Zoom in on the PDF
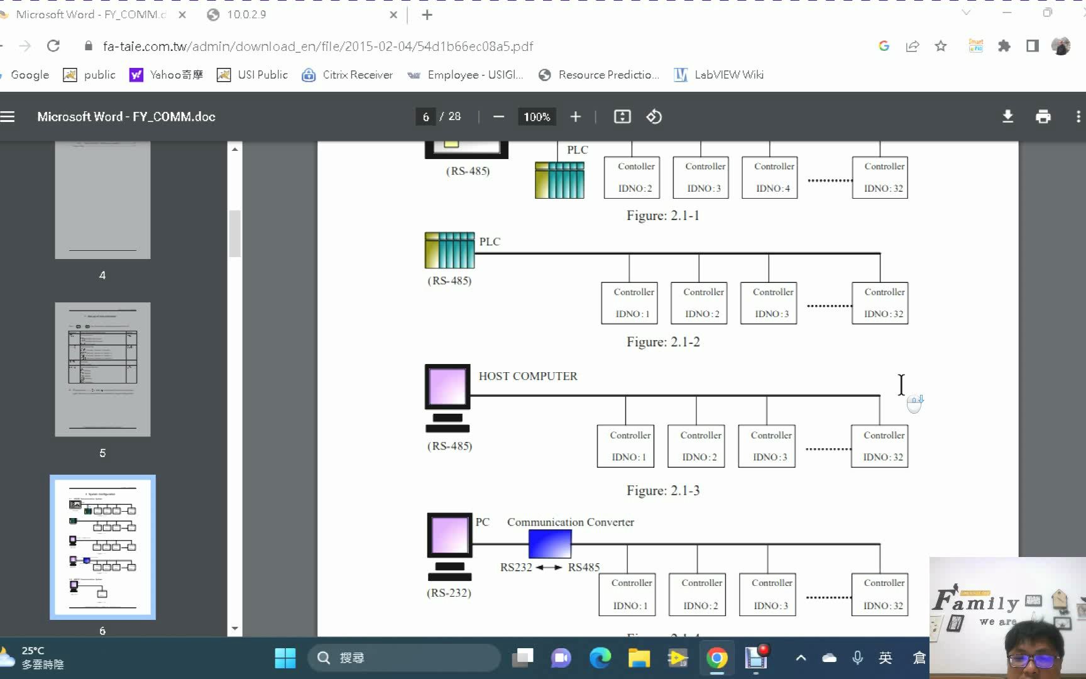 coord(575,116)
